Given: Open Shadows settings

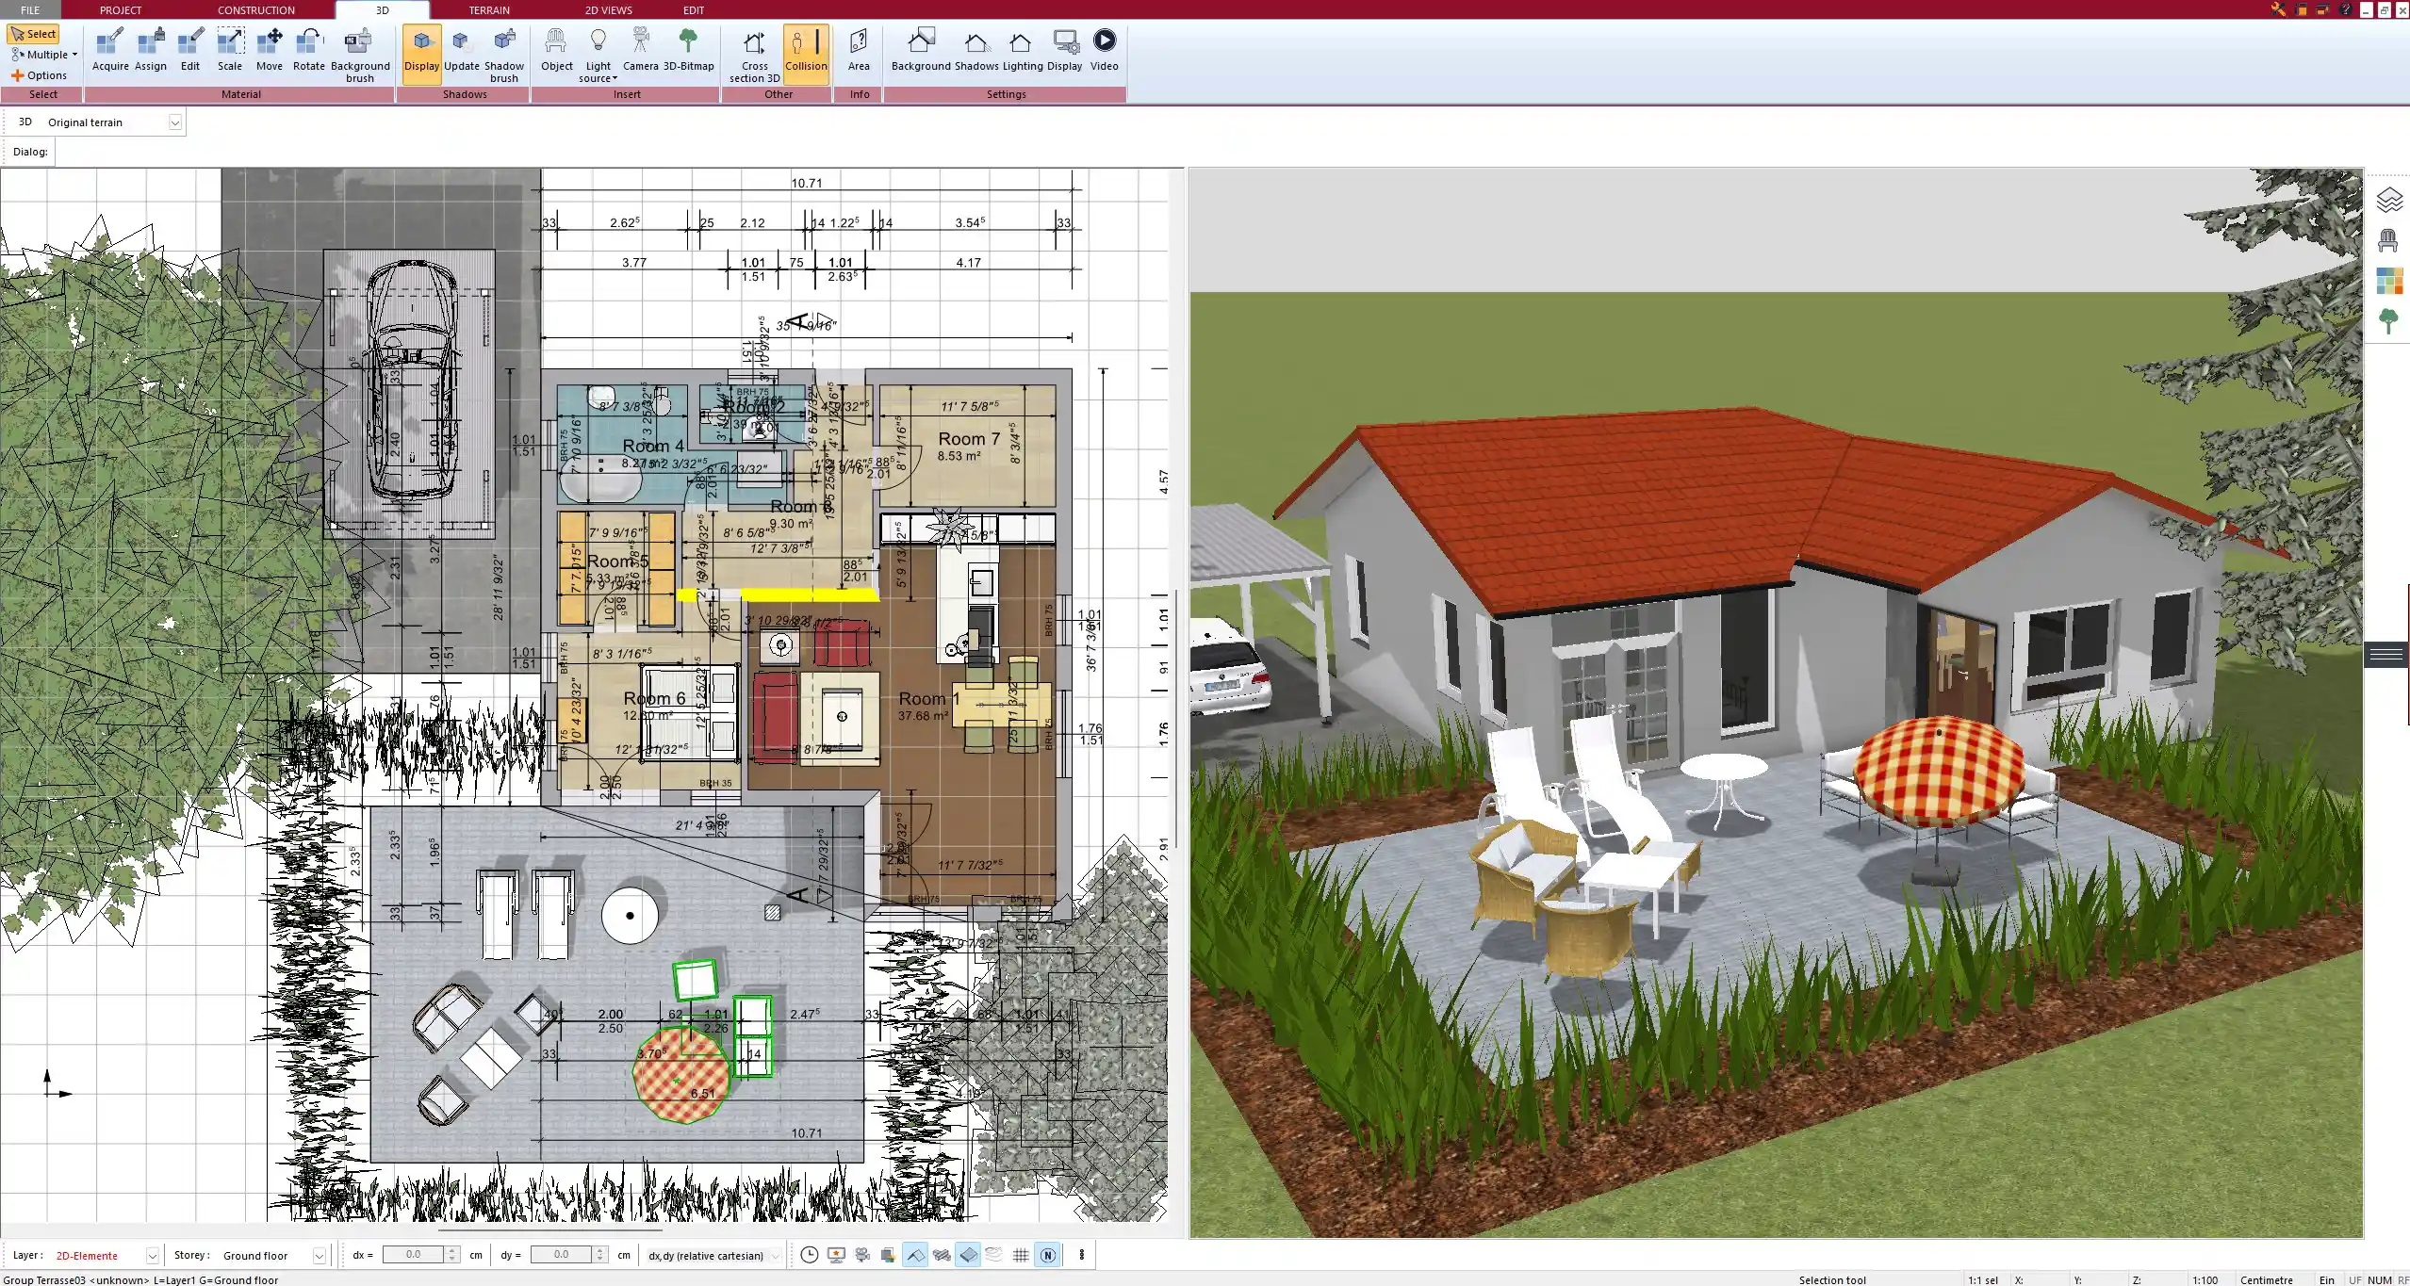Looking at the screenshot, I should [x=976, y=50].
